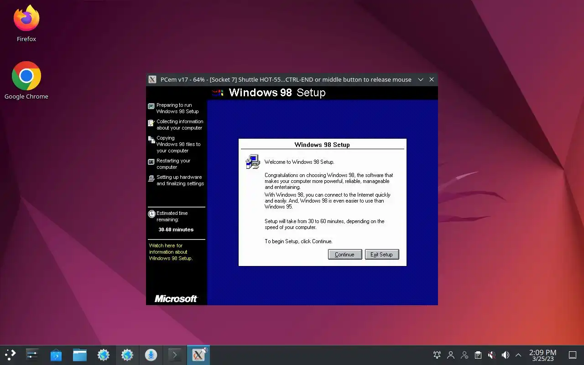Click the Copying Windows 98 files label
Viewport: 584px width, 365px height.
pyautogui.click(x=178, y=144)
